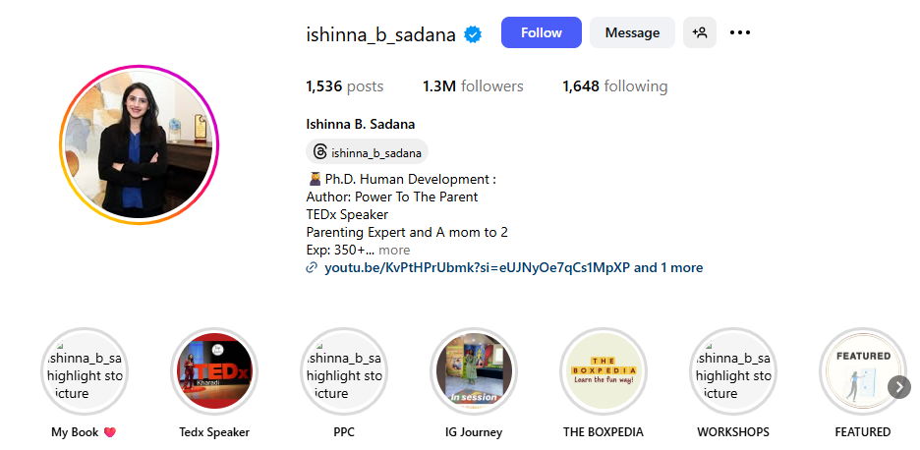Viewport: 920px width, 450px height.
Task: View the 1,648 following list
Action: tap(615, 86)
